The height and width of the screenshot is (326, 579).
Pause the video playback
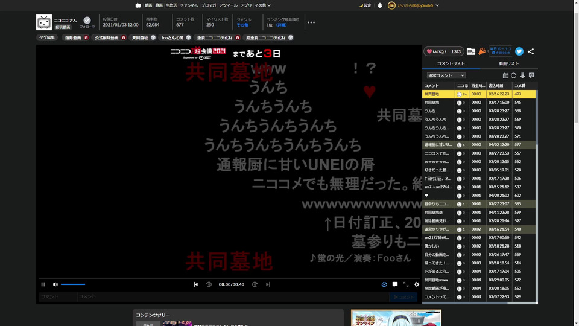pyautogui.click(x=43, y=284)
